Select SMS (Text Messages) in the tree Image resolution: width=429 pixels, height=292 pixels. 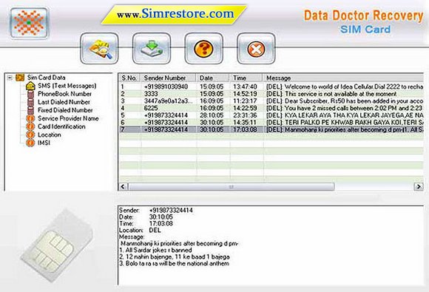pyautogui.click(x=67, y=86)
